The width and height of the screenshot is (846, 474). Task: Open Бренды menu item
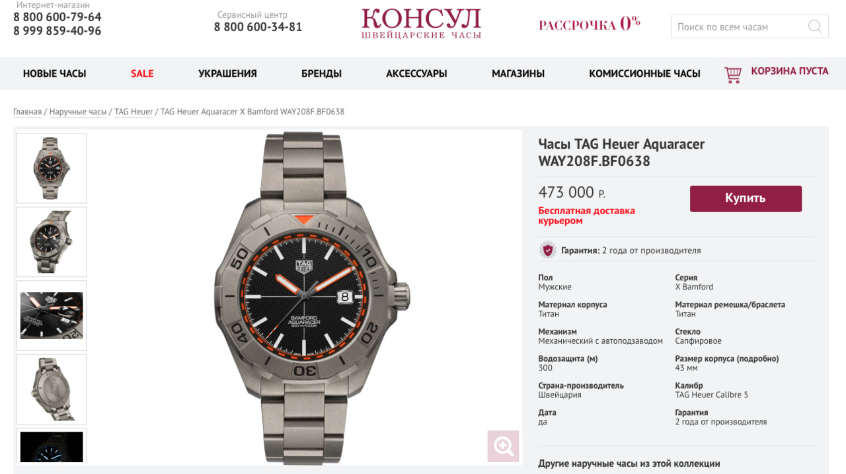321,73
